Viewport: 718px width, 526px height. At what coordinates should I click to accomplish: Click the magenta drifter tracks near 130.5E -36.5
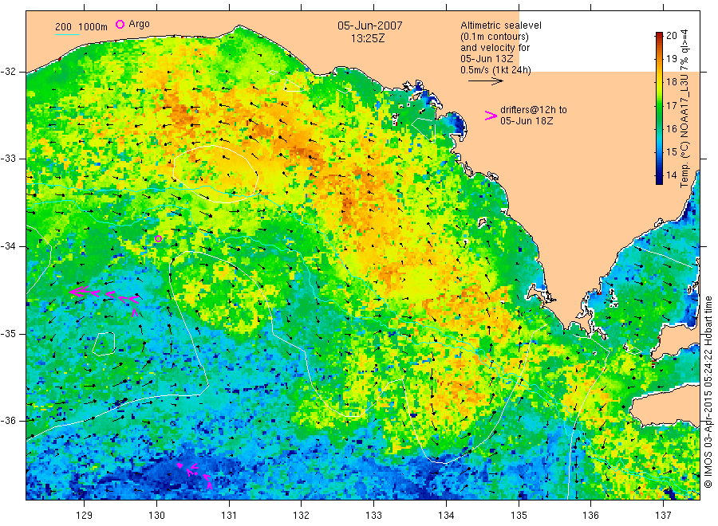tap(195, 474)
